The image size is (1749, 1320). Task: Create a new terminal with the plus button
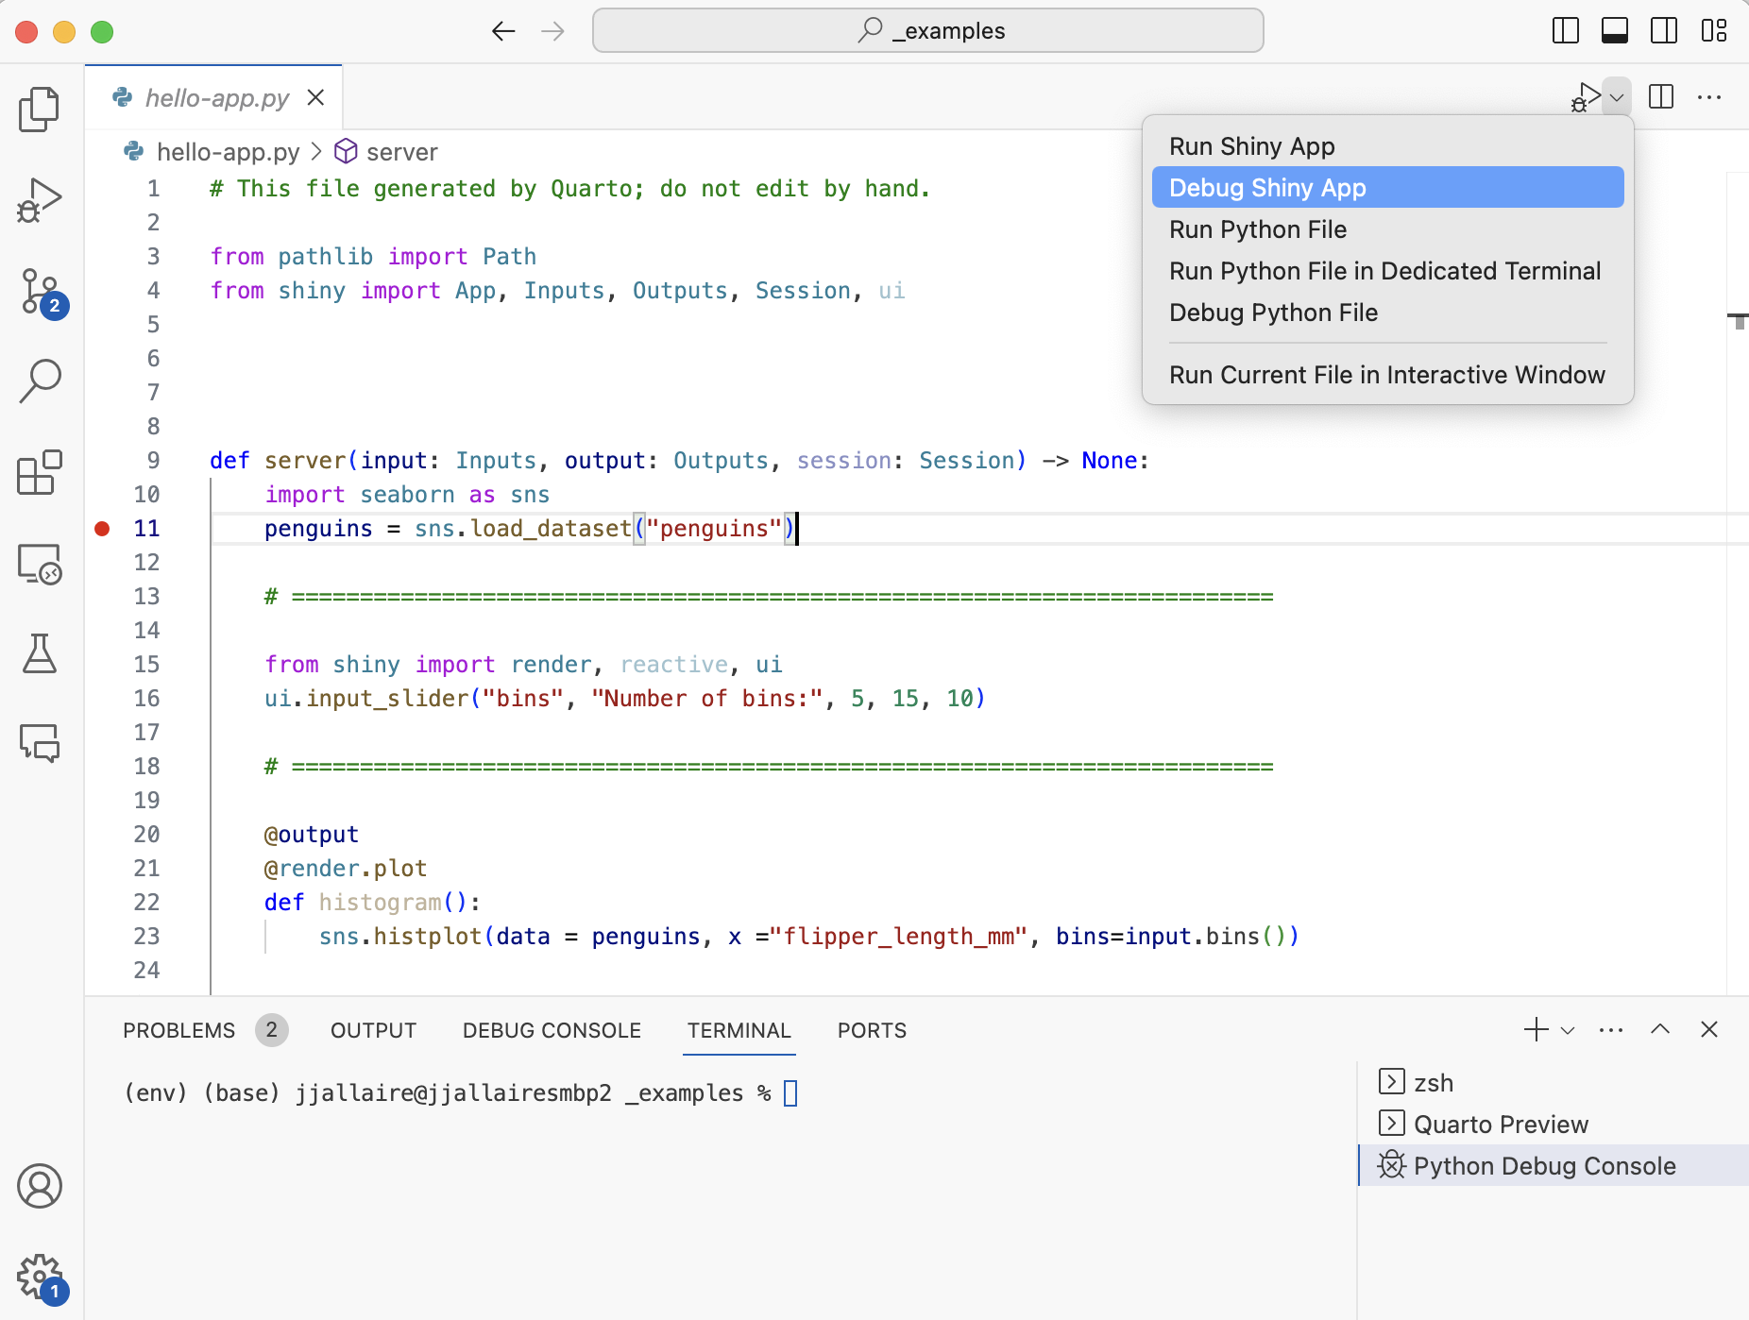pos(1537,1029)
